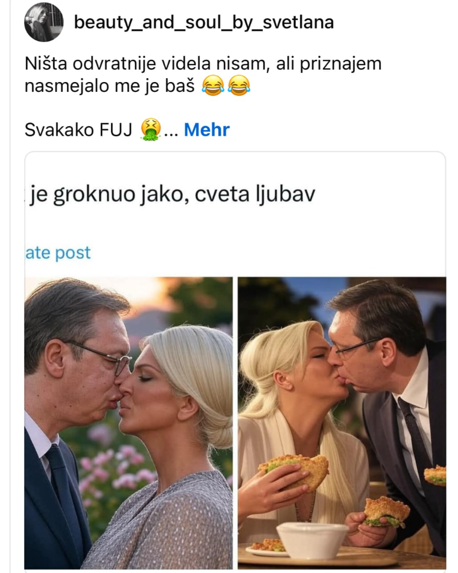458x573 pixels.
Task: Click the second laughing-crying emoji
Action: 239,86
